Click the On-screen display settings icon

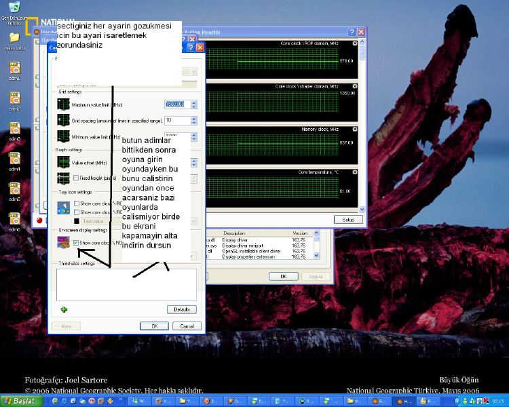point(63,242)
